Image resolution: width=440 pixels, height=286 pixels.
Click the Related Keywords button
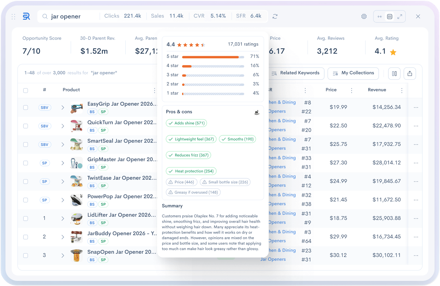[295, 73]
